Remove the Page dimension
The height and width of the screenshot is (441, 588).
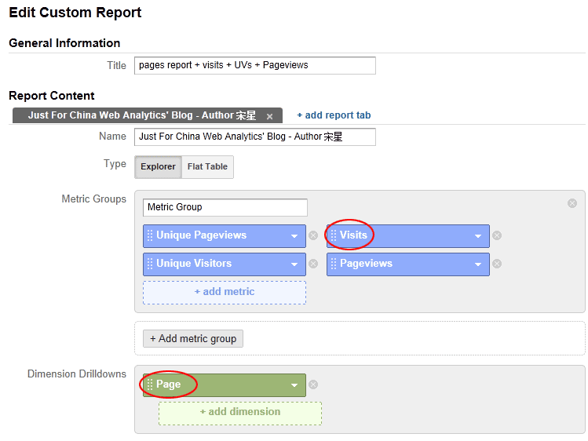tap(313, 385)
